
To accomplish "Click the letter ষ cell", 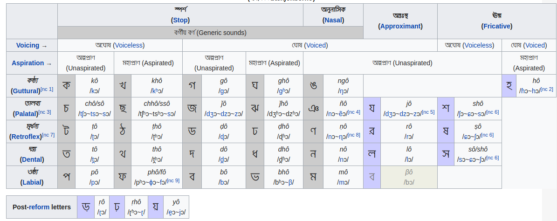I will [x=446, y=131].
